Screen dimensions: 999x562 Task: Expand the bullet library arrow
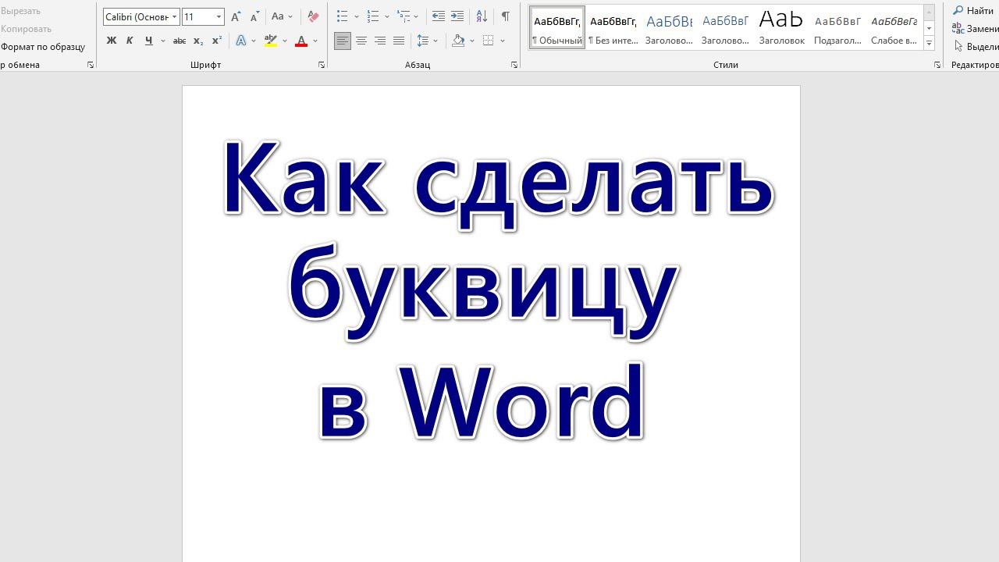pyautogui.click(x=357, y=16)
